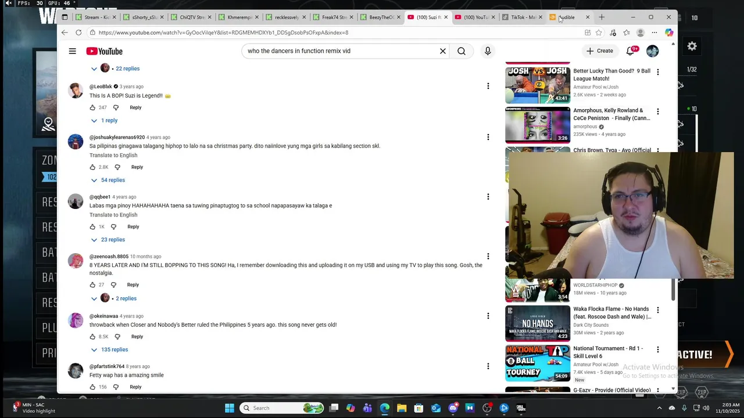
Task: Open the Windows Start button
Action: [230, 408]
